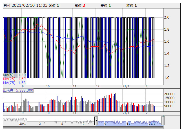Click the 21/1 marker on main chart axis
This screenshot has width=184, height=132.
click(x=126, y=87)
